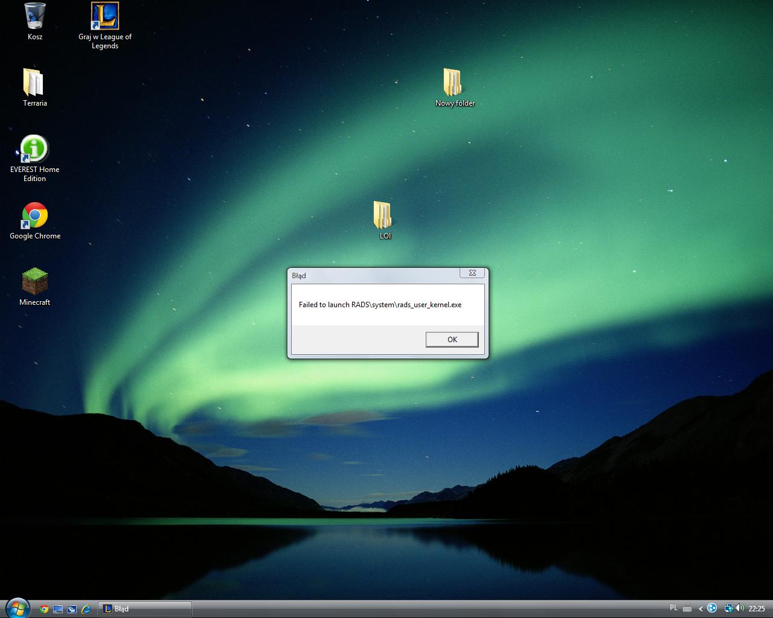
Task: Click the Show Desktop quick launch icon
Action: [58, 609]
